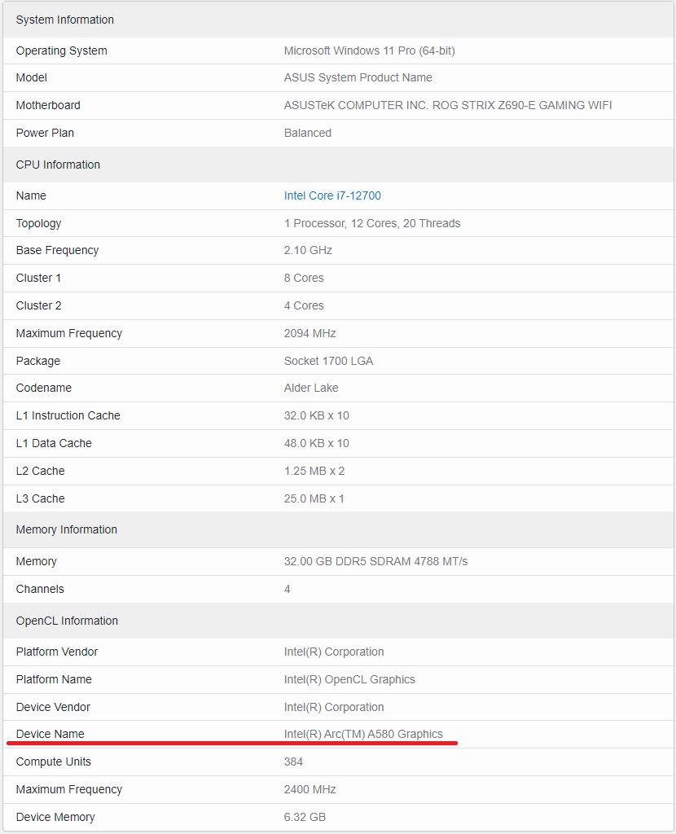Click the '2094 MHz' maximum frequency value
Image resolution: width=676 pixels, height=834 pixels.
tap(310, 333)
